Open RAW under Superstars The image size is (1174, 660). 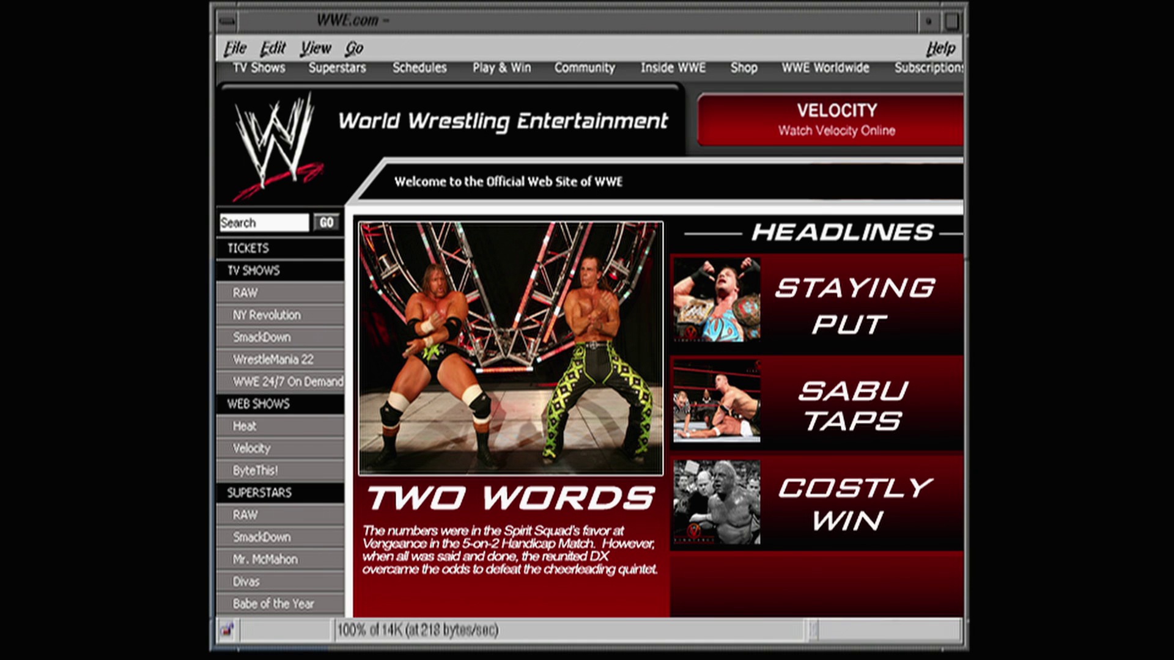tap(280, 515)
